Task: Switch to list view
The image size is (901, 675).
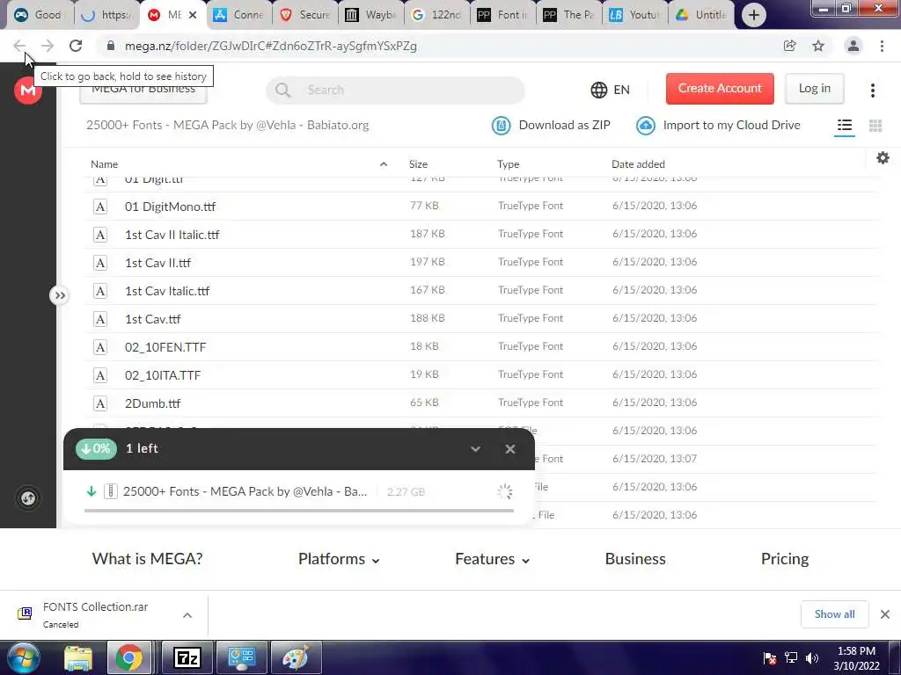Action: pos(844,125)
